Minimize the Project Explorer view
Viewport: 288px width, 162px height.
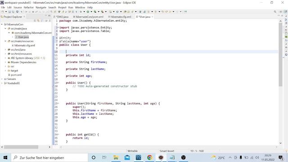coord(46,16)
